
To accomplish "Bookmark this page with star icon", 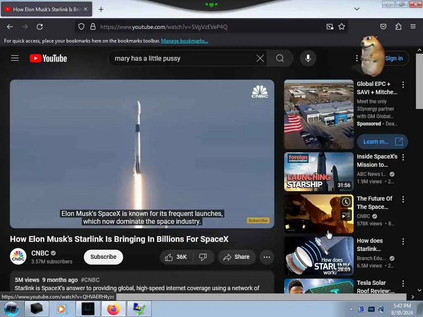I will coord(342,27).
